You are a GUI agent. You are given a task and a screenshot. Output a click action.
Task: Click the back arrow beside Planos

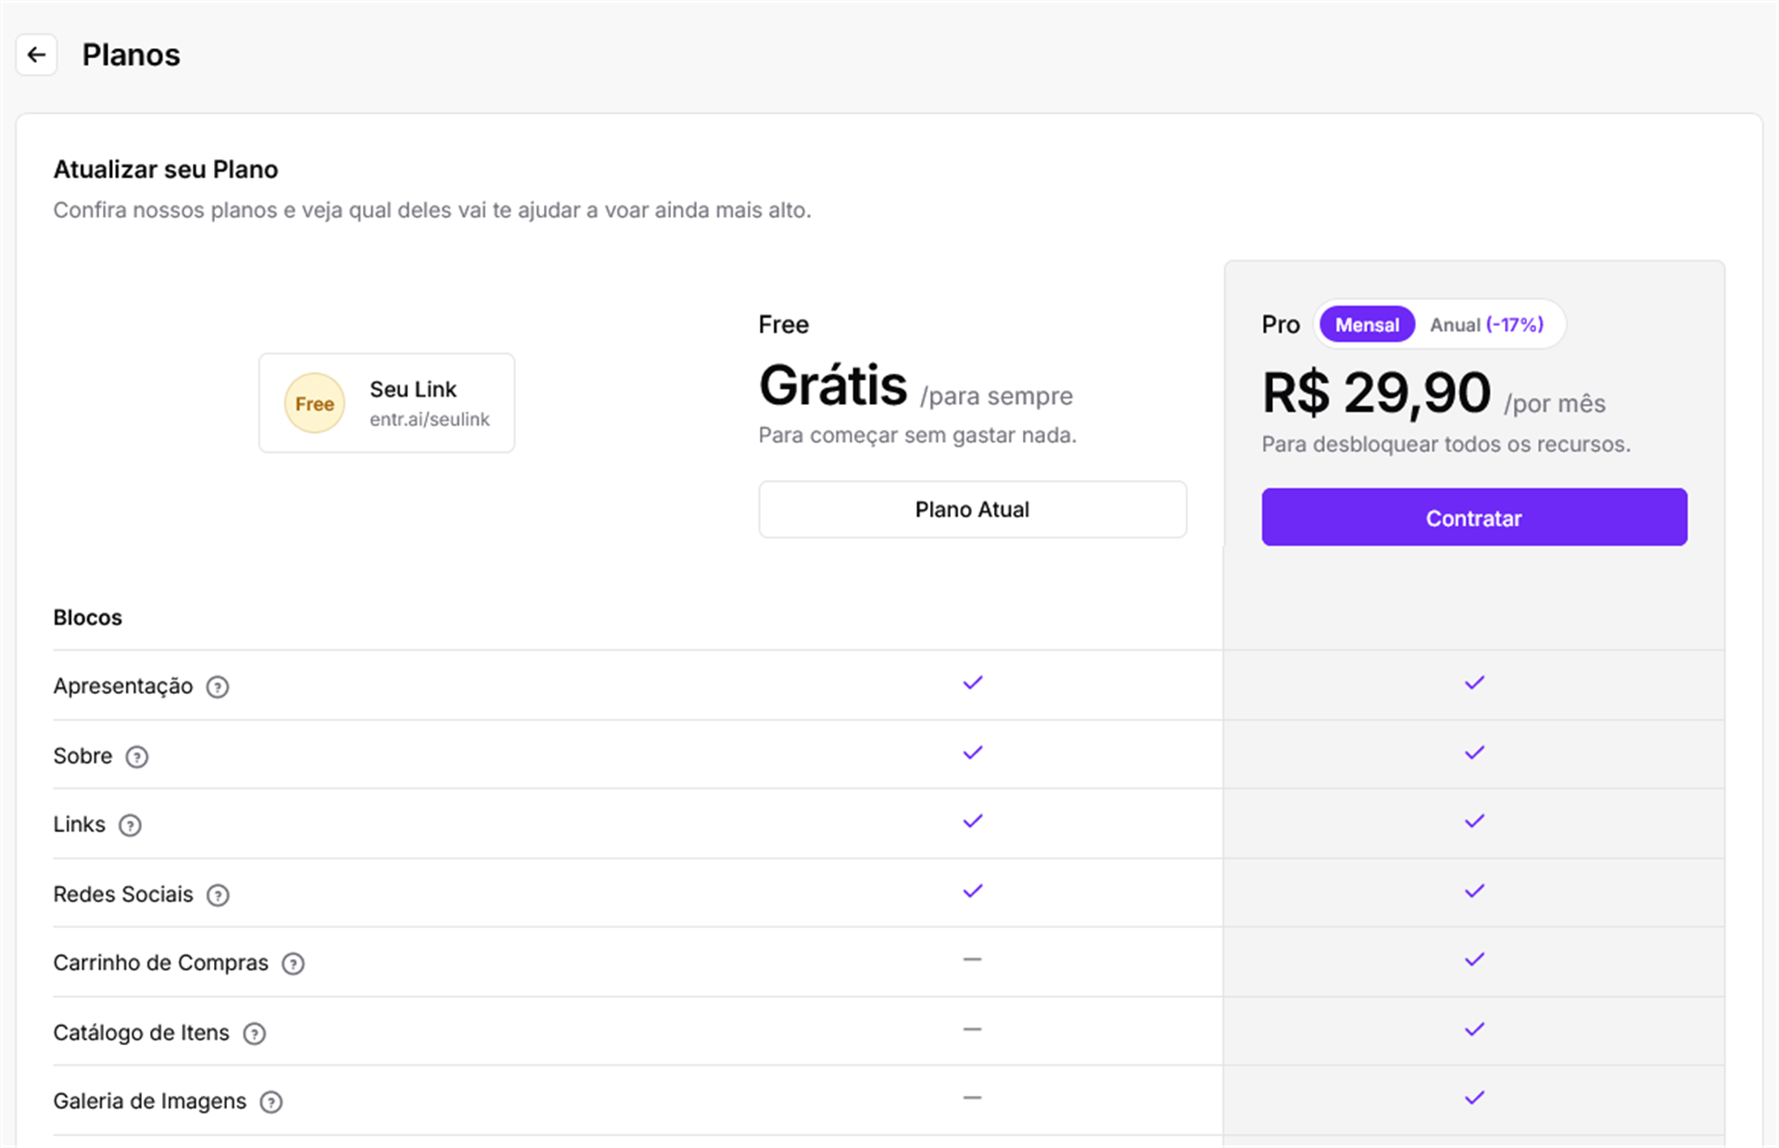tap(36, 55)
